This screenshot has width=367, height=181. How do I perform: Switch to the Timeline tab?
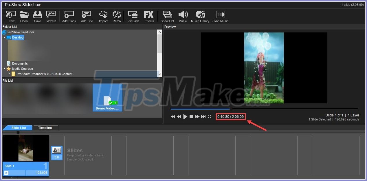tap(45, 127)
